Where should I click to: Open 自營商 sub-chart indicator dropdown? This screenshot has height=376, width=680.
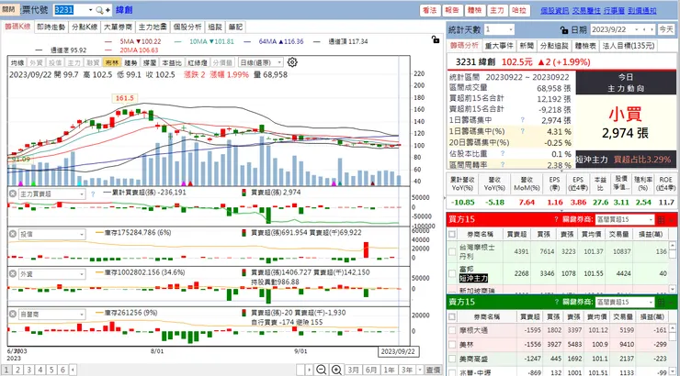click(x=82, y=315)
